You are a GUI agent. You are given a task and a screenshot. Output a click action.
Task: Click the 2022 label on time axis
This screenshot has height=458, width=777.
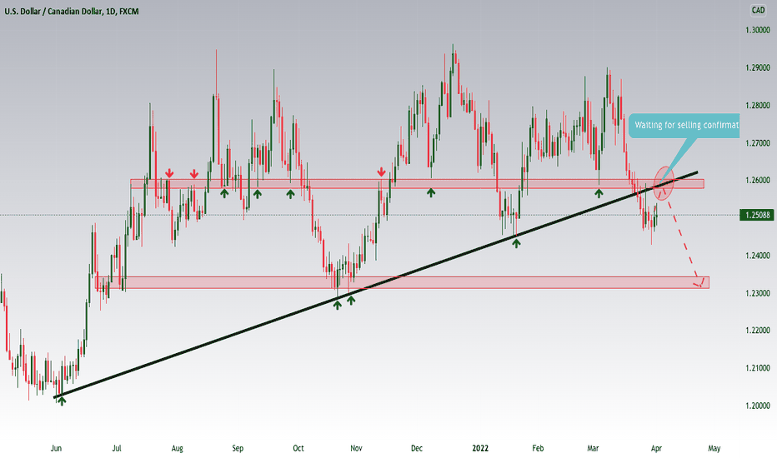click(480, 448)
